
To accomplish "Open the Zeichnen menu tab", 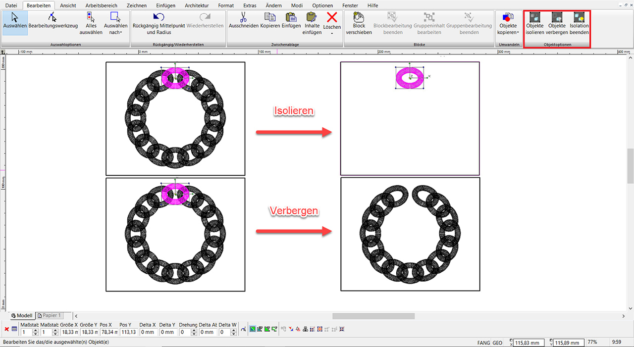I will [x=136, y=5].
